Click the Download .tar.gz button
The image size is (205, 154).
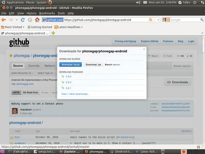[71, 65]
